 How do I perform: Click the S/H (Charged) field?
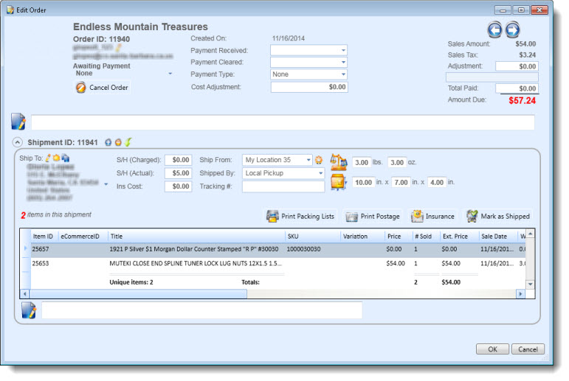tap(178, 160)
